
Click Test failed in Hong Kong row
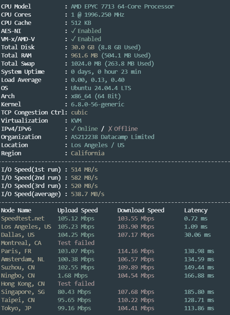76,283
